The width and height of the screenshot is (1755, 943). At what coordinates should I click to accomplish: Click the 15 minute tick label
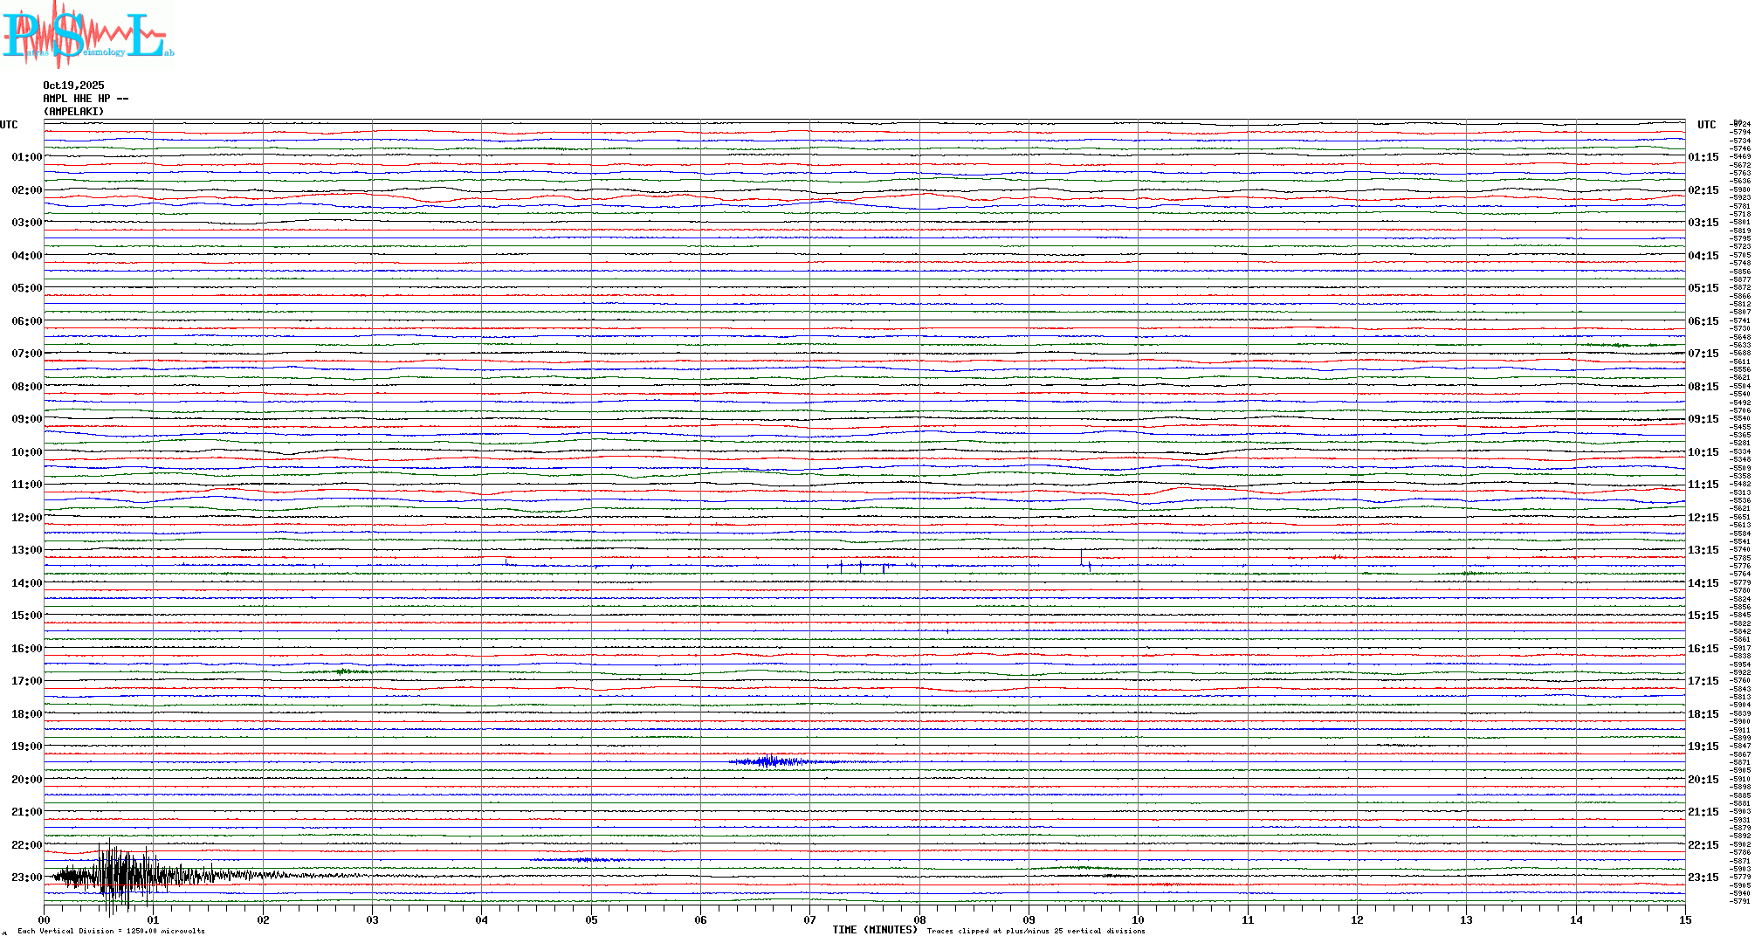(x=1684, y=919)
